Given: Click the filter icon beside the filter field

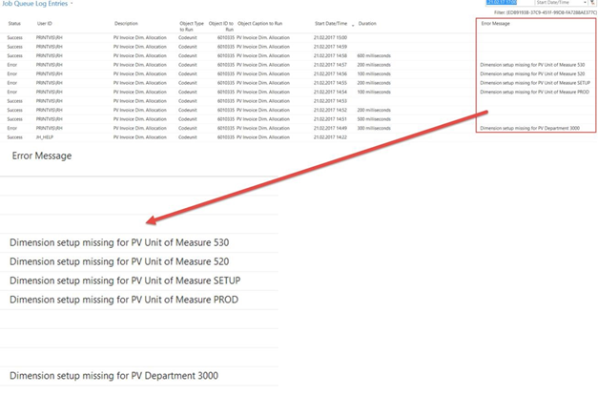Looking at the screenshot, I should (592, 2).
